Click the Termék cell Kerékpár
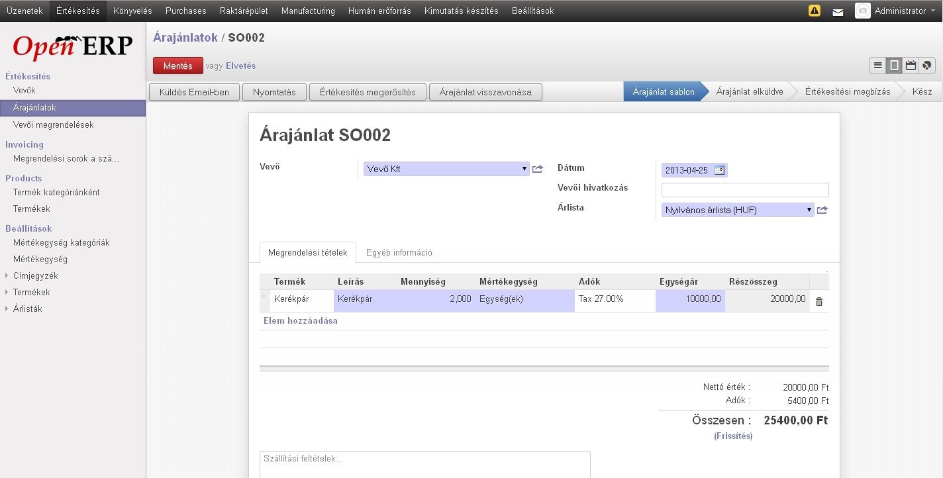This screenshot has width=943, height=478. point(302,299)
